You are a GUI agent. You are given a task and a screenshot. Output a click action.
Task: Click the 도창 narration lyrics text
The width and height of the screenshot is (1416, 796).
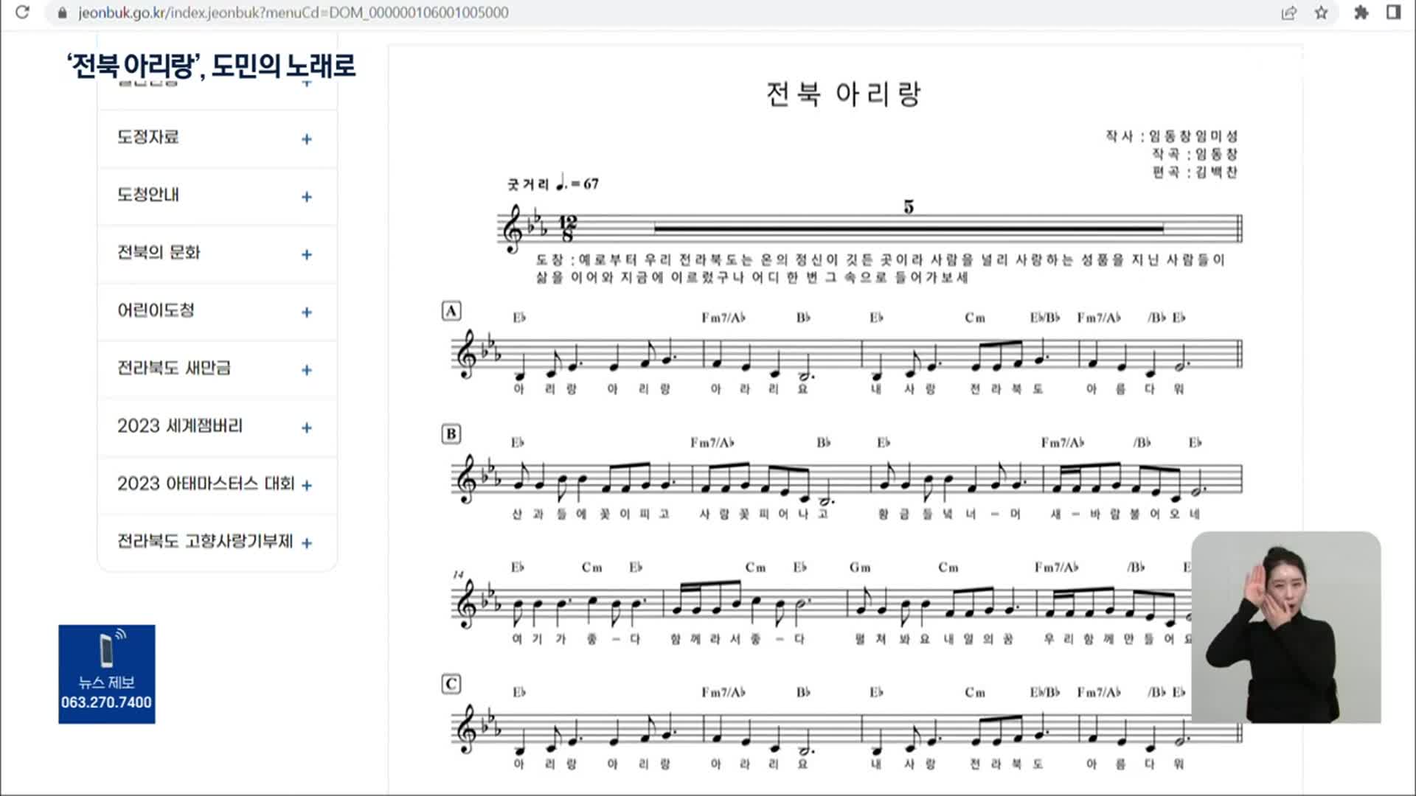point(879,268)
